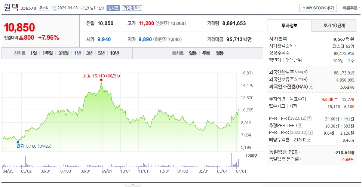Click the red up-triangle next to 800

(21, 38)
